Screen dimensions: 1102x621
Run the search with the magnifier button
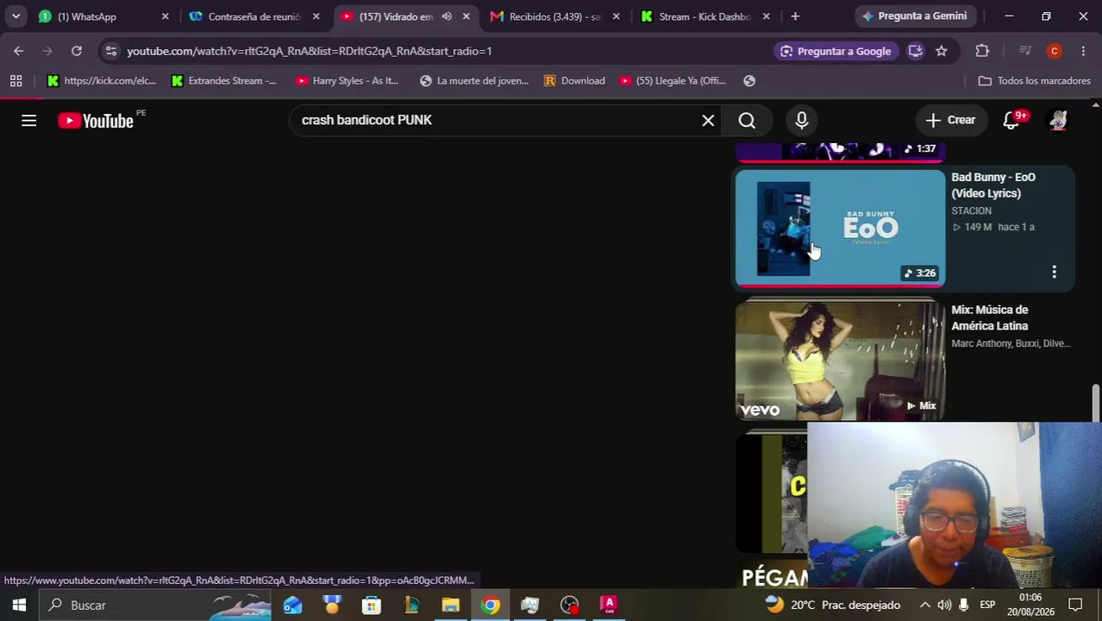point(747,121)
